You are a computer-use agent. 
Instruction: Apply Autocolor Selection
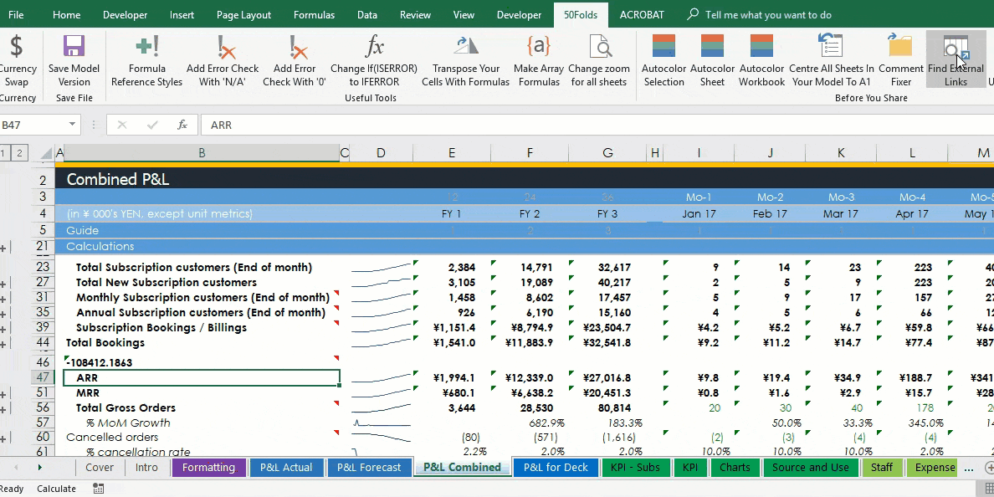coord(664,60)
